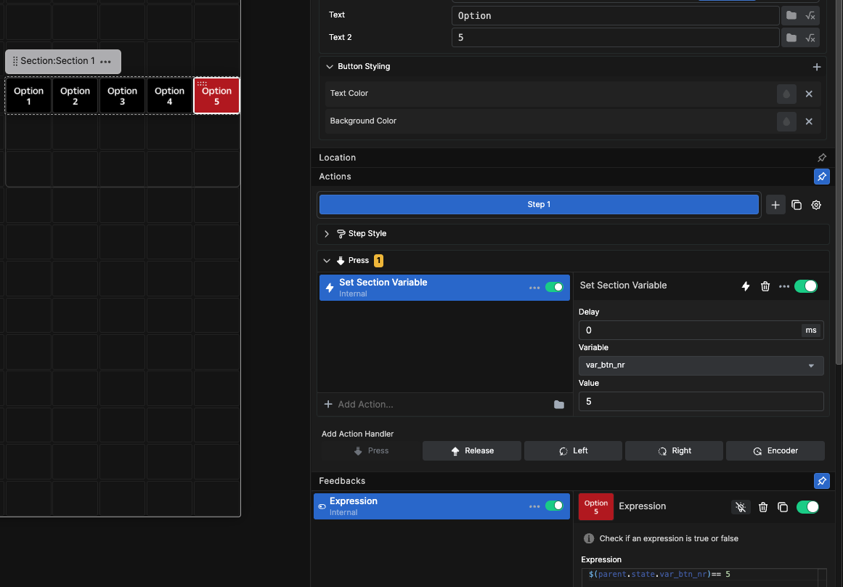Screen dimensions: 843x587
Task: Select Option 2 button on grid
Action: click(x=76, y=96)
